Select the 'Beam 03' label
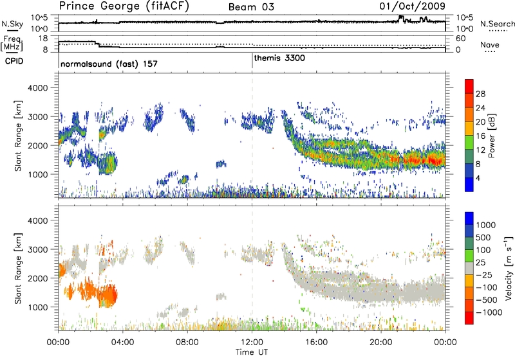515x356 pixels. coord(251,7)
